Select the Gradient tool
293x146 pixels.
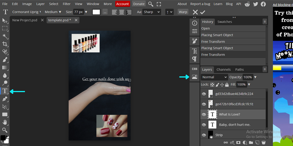point(5,67)
